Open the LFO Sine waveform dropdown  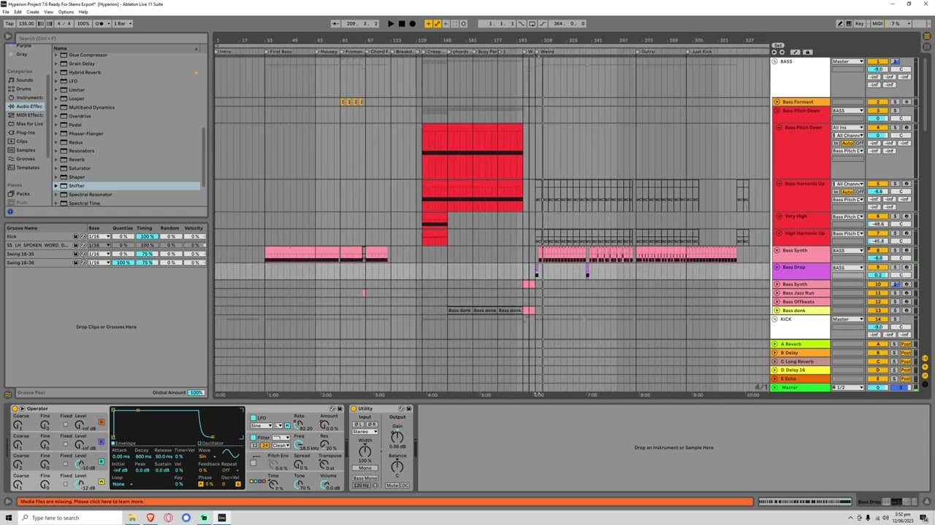click(x=261, y=425)
